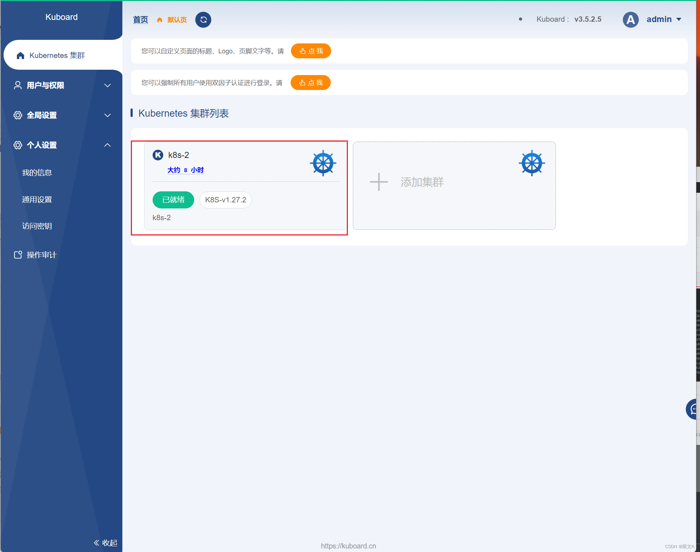
Task: Collapse the 个人设置 menu chevron
Action: [107, 145]
